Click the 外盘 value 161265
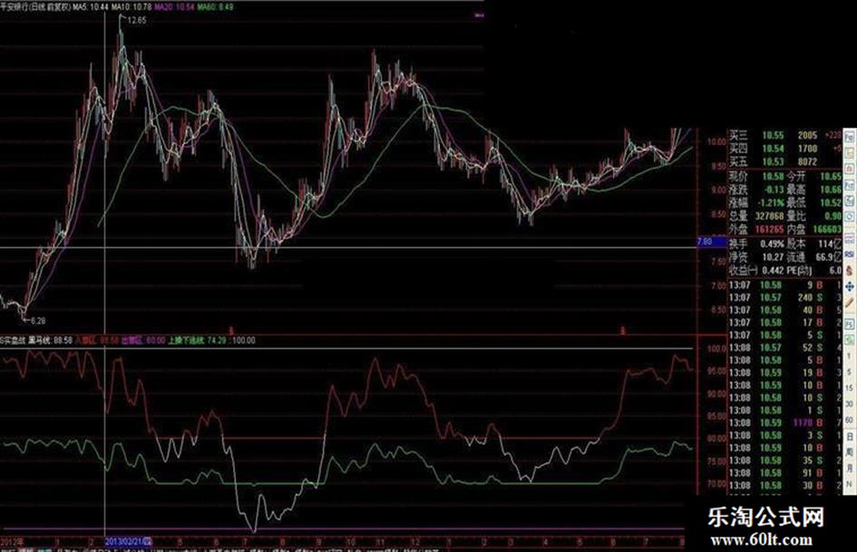Viewport: 857px width, 552px height. coord(770,229)
